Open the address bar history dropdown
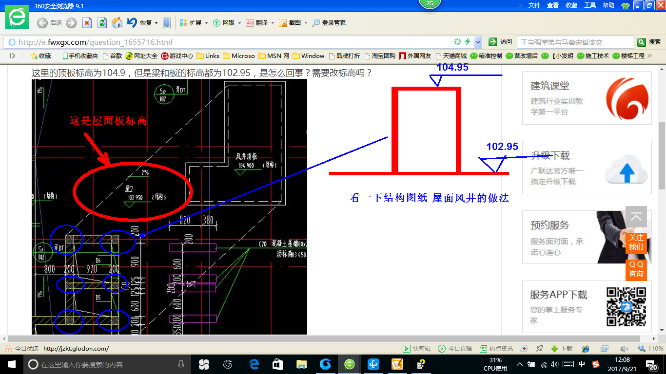The height and width of the screenshot is (374, 666). point(478,42)
